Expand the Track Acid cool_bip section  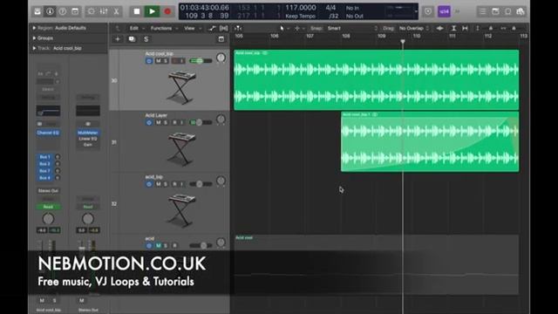[x=34, y=48]
